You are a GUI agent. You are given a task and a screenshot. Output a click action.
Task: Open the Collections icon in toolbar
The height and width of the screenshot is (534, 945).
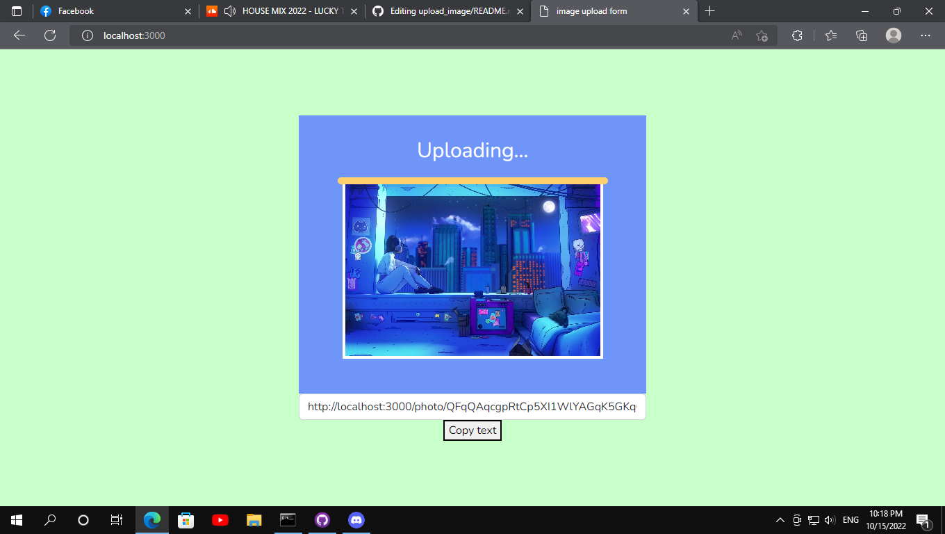(x=862, y=35)
